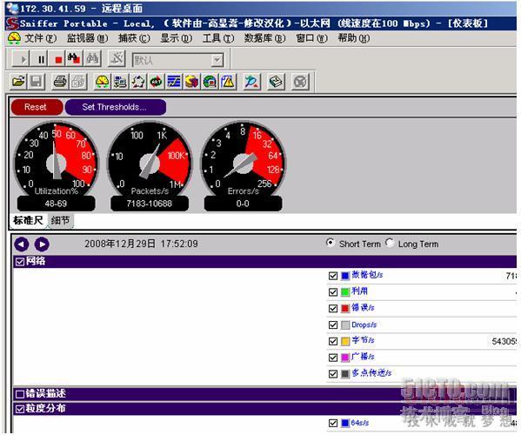Open the Host Table toolbar icon
The height and width of the screenshot is (435, 521).
click(120, 81)
